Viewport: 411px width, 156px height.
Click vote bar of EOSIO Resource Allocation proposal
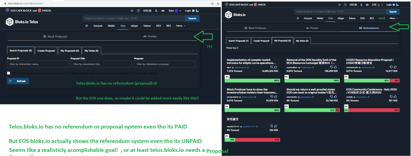pos(372,81)
